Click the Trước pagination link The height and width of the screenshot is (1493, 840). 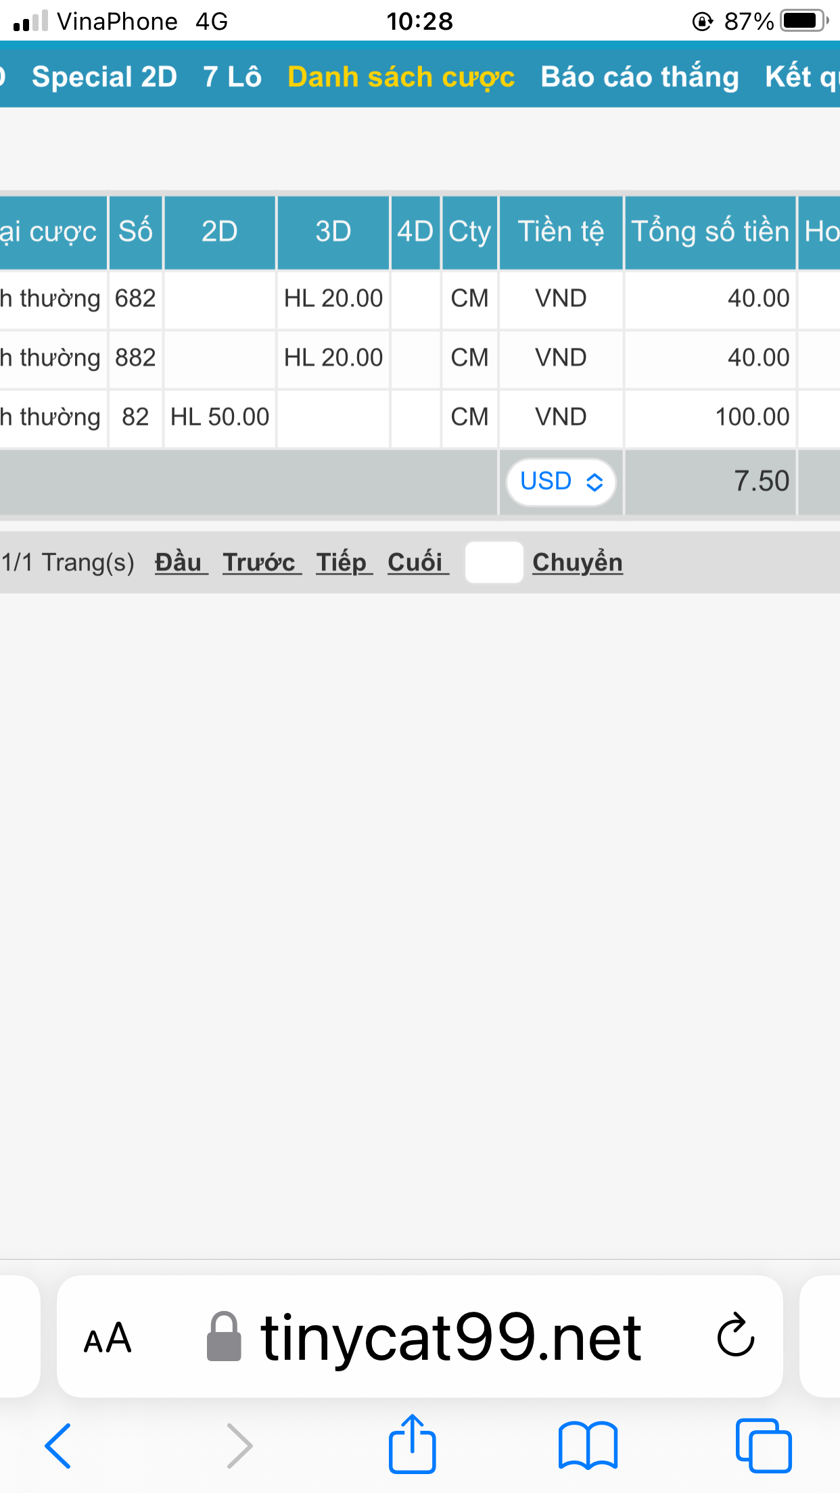[262, 562]
